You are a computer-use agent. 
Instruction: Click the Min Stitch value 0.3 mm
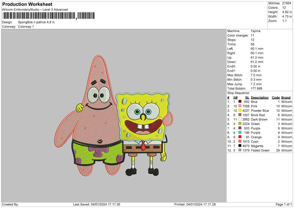point(256,79)
